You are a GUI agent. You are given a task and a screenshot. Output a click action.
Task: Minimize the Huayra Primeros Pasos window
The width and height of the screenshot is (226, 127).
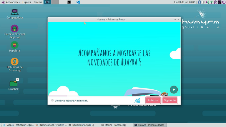coord(175,19)
